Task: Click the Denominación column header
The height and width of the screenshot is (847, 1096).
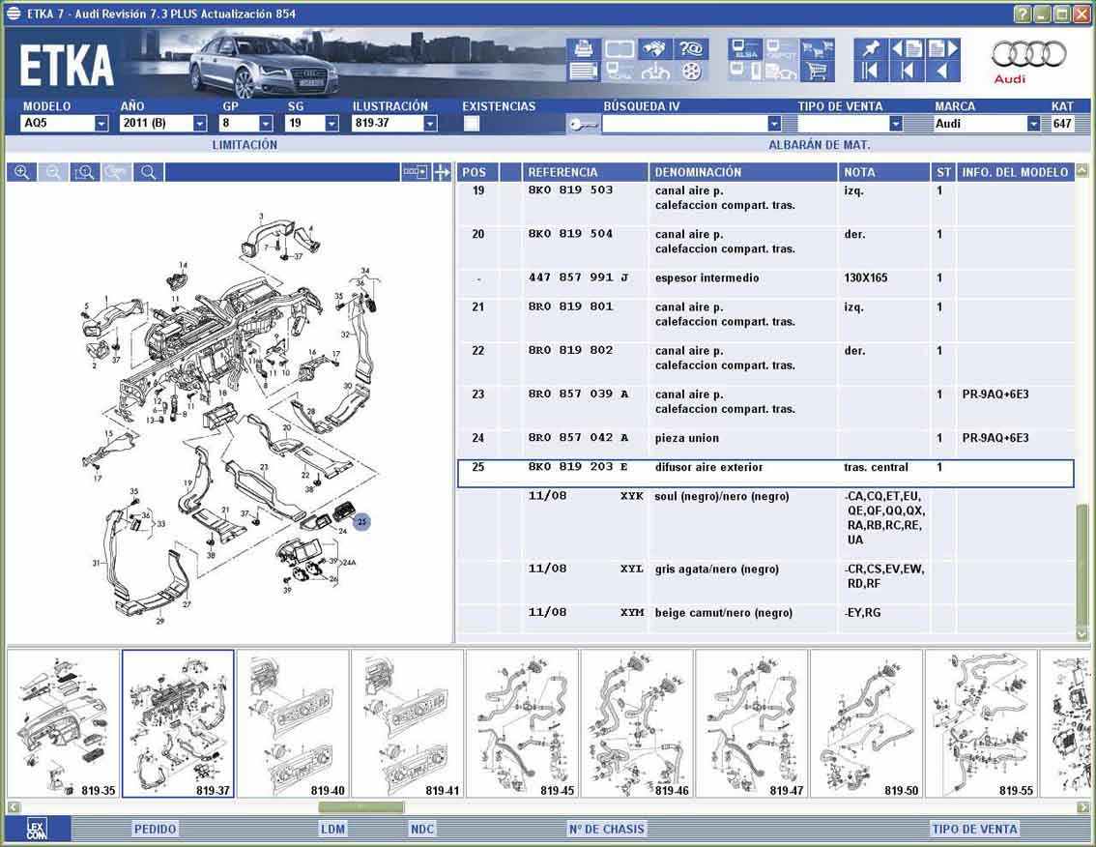Action: 743,172
